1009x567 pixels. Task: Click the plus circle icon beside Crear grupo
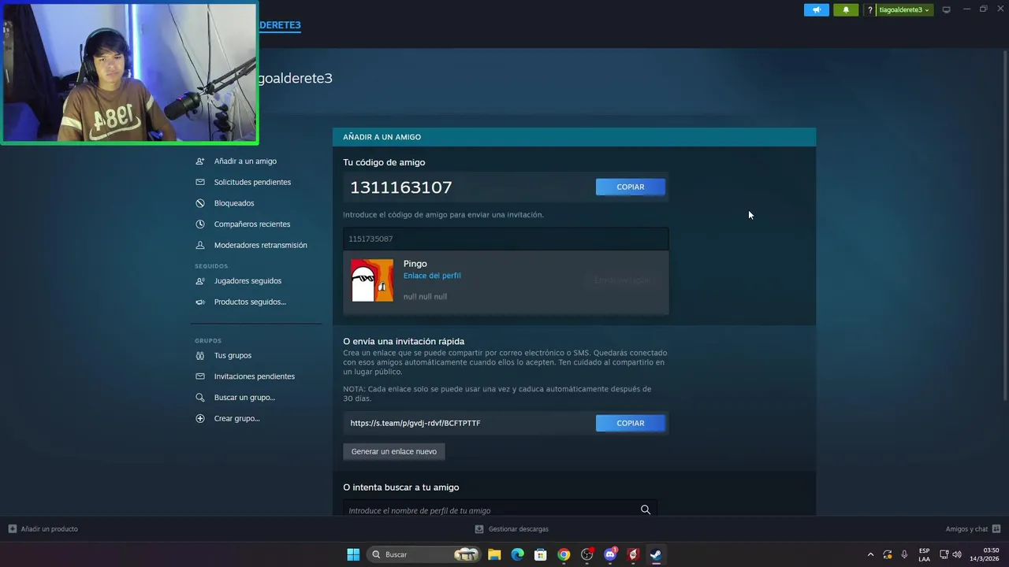pyautogui.click(x=200, y=419)
